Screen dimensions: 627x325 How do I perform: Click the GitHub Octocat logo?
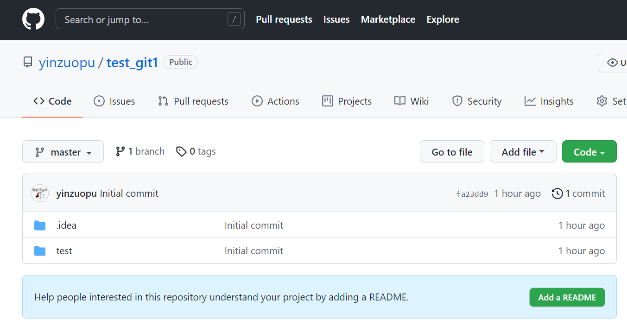pos(33,19)
